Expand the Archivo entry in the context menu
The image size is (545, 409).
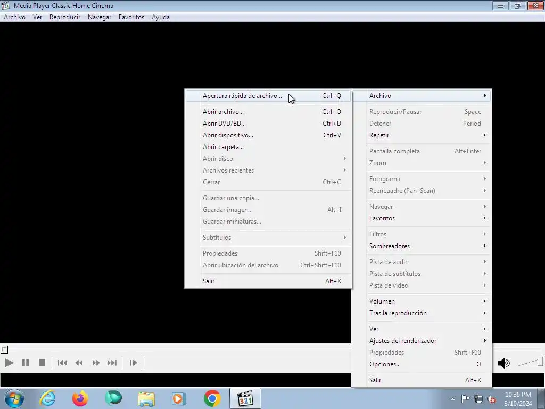(x=422, y=96)
